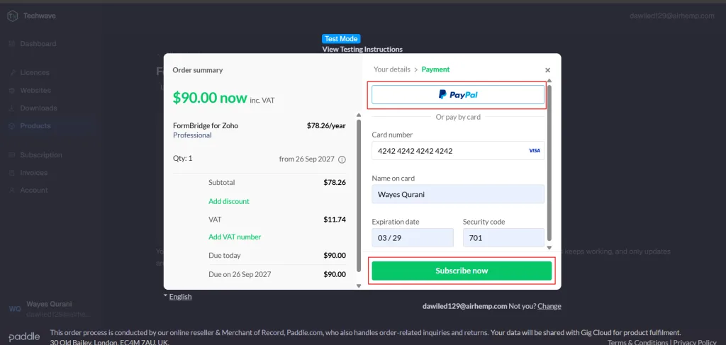Click the WQ user avatar
726x345 pixels.
(15, 309)
